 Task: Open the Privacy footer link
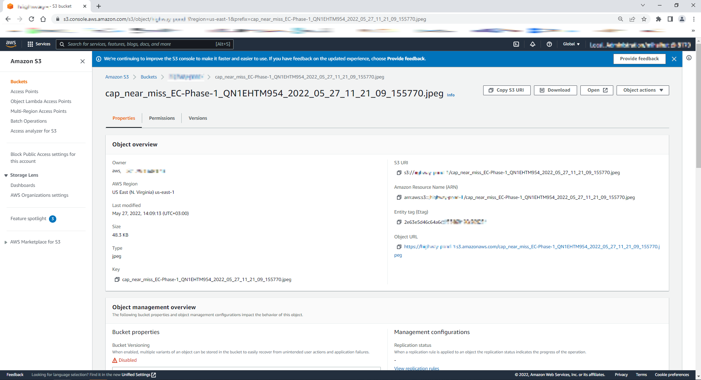coord(621,375)
